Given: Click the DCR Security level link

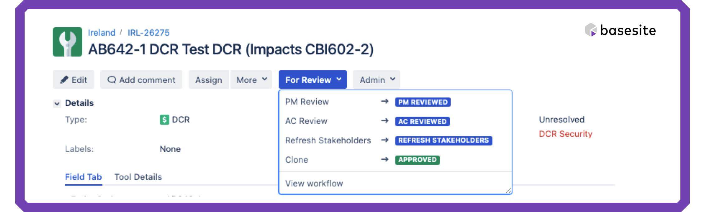Looking at the screenshot, I should [565, 134].
